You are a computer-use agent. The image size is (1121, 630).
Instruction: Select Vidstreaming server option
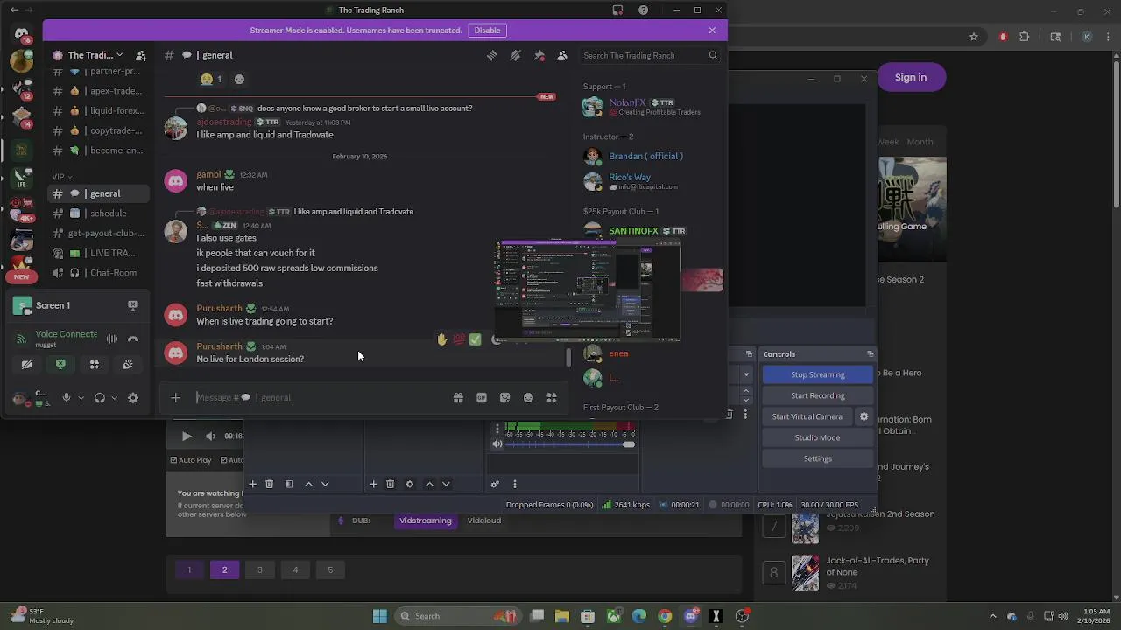click(x=425, y=521)
